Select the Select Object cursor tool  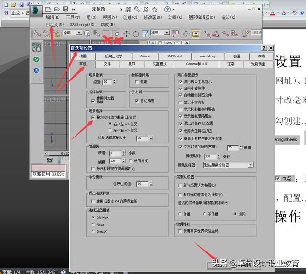pyautogui.click(x=87, y=34)
